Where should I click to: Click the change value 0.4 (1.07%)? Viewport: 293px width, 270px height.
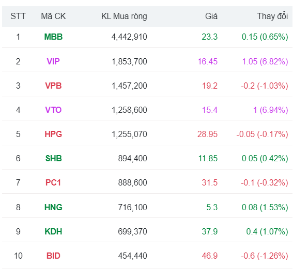[267, 231]
